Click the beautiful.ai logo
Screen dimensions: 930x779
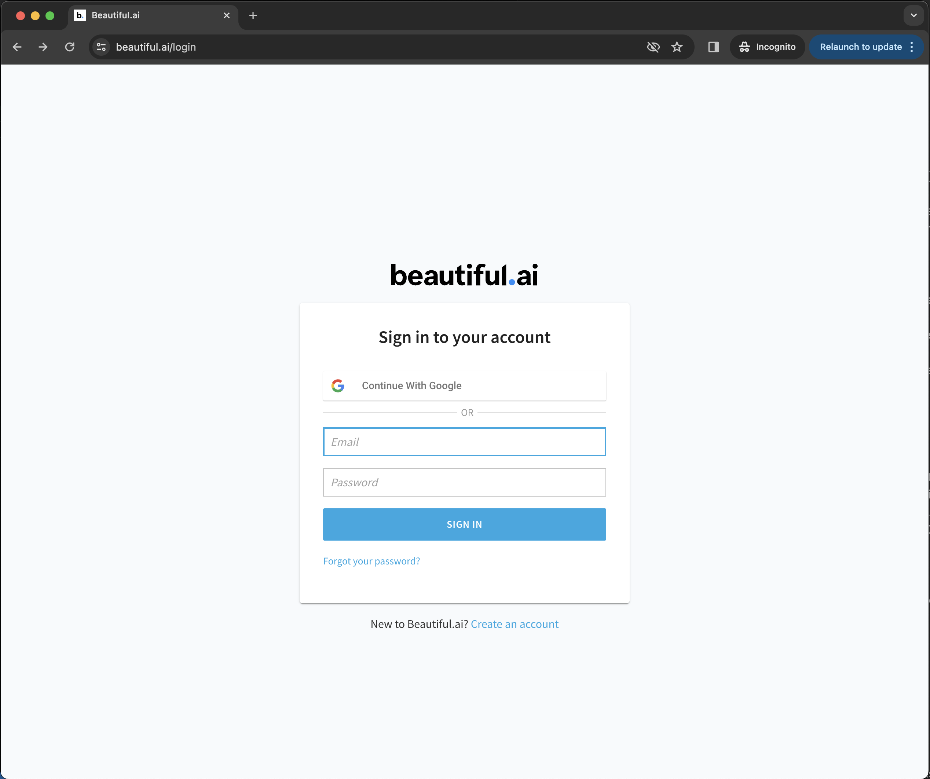point(465,275)
